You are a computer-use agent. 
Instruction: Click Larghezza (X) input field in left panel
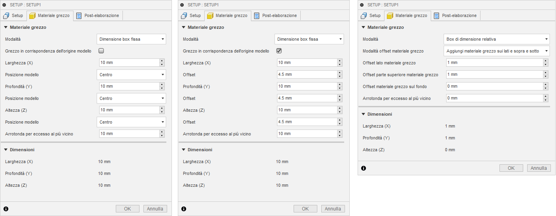(x=129, y=63)
